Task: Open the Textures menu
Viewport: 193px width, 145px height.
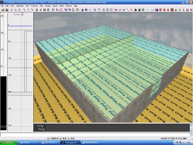Action: point(34,6)
